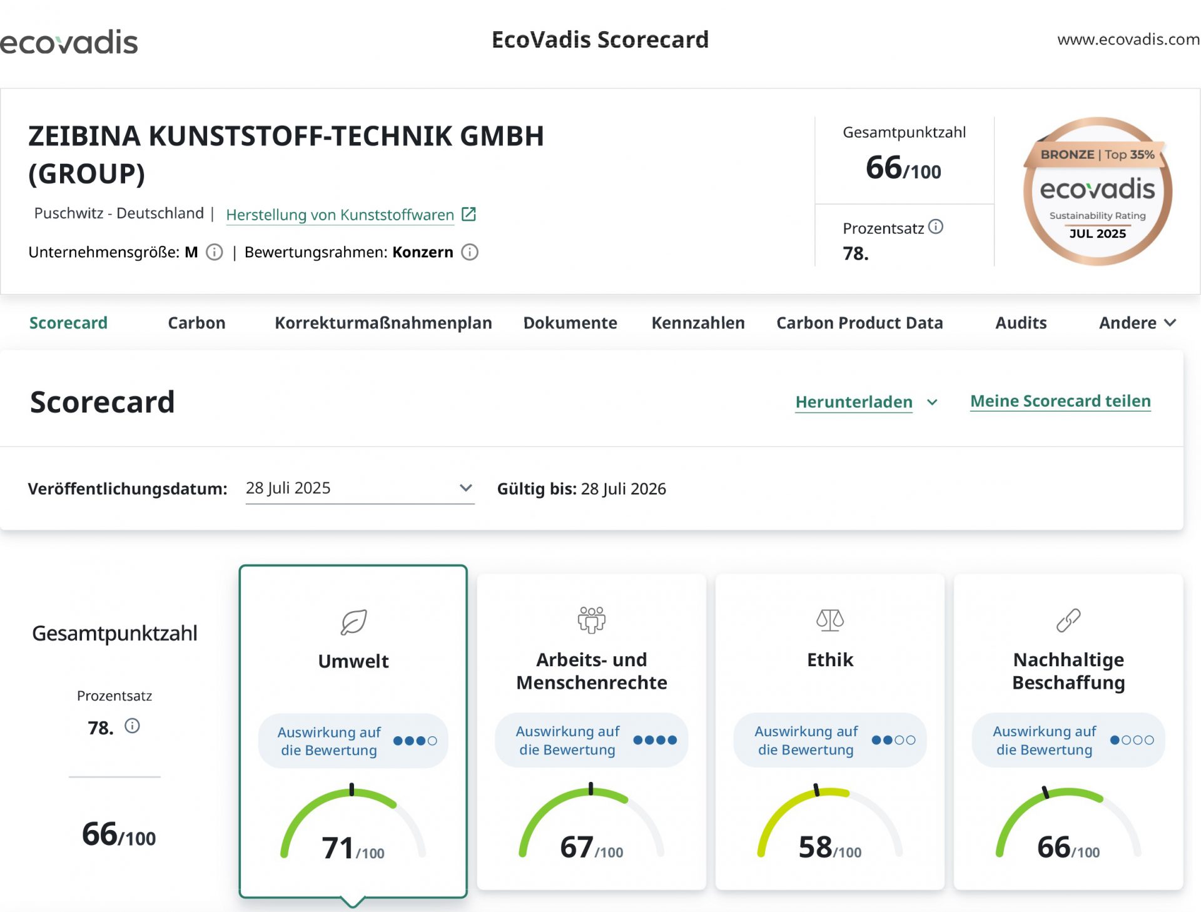Click Meine Scorecard teilen link
The height and width of the screenshot is (912, 1201).
(x=1060, y=401)
